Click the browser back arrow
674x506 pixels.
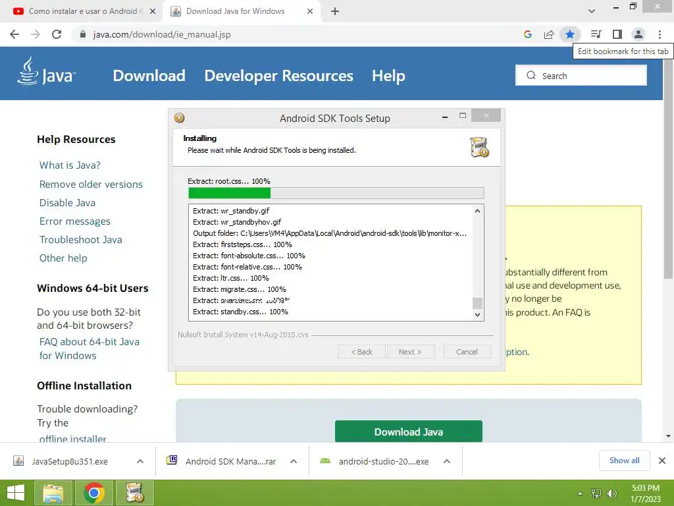tap(14, 34)
